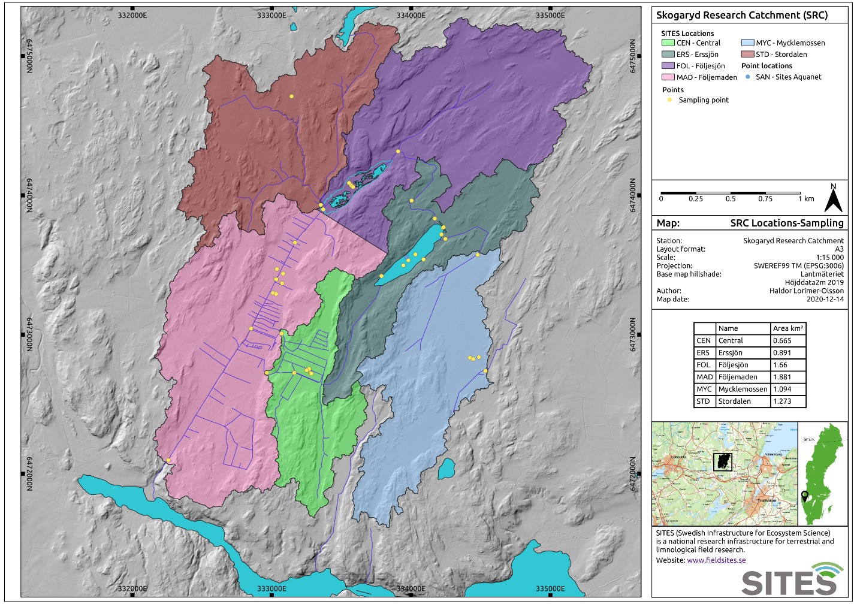Screen dimensions: 857x604
Task: Click the location pin on Sweden map
Action: pyautogui.click(x=804, y=496)
